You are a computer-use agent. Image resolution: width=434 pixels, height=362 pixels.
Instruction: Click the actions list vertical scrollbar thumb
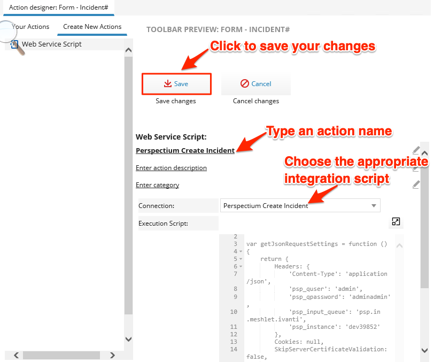[128, 185]
